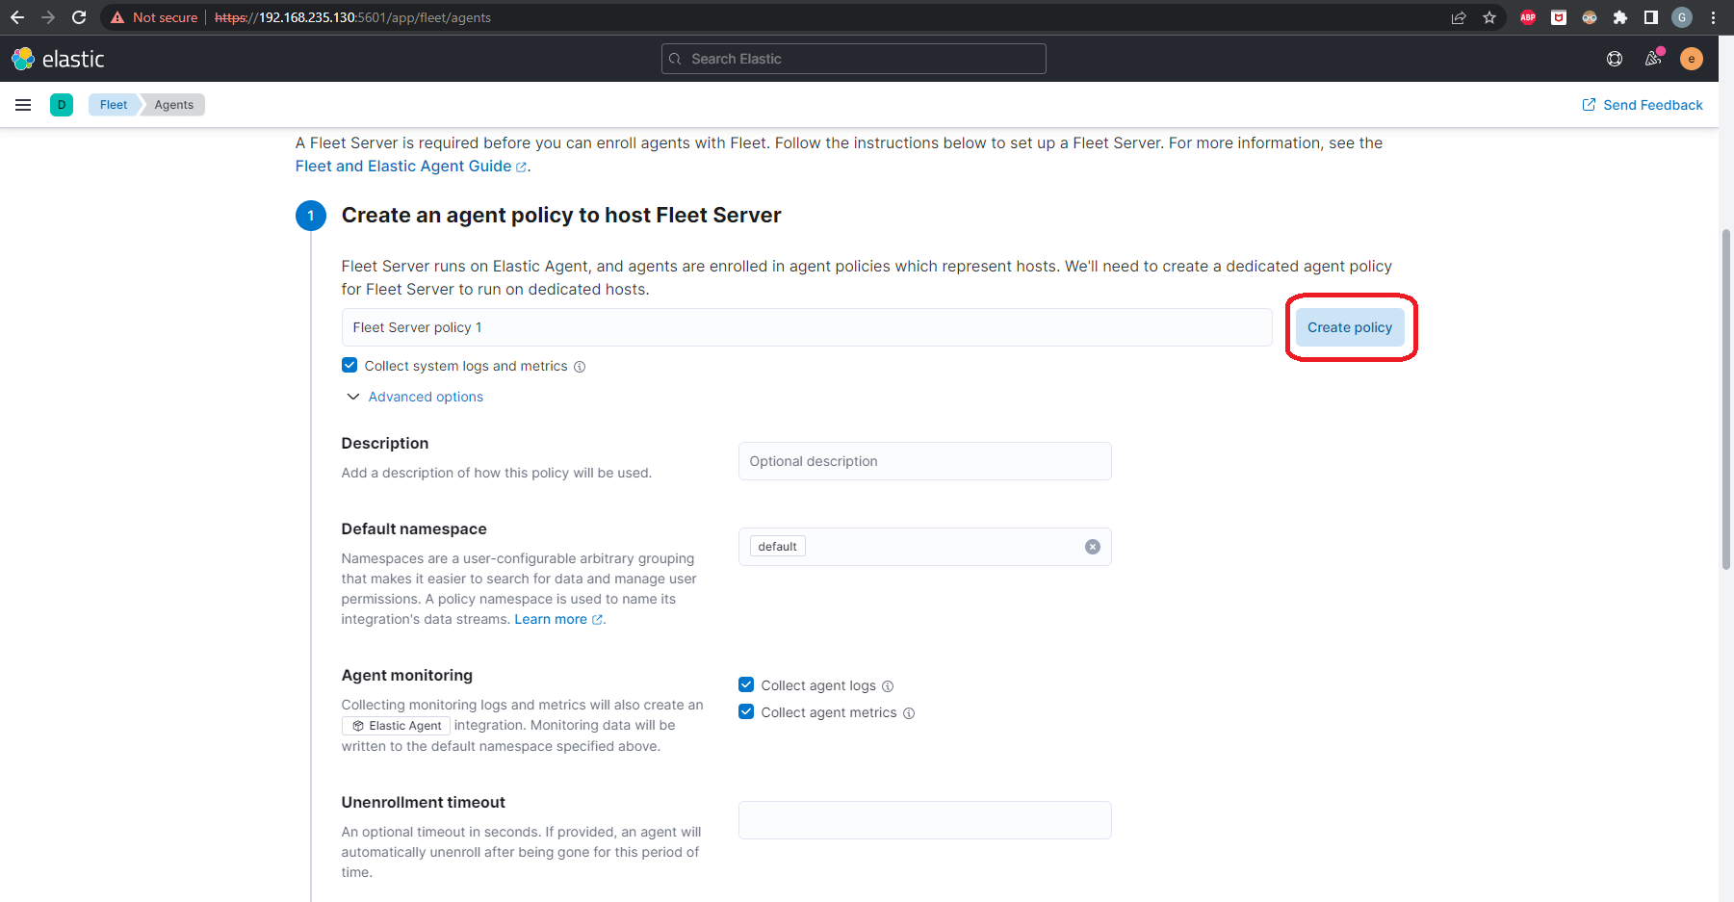The height and width of the screenshot is (902, 1734).
Task: Focus the Search Elastic box
Action: coord(854,59)
